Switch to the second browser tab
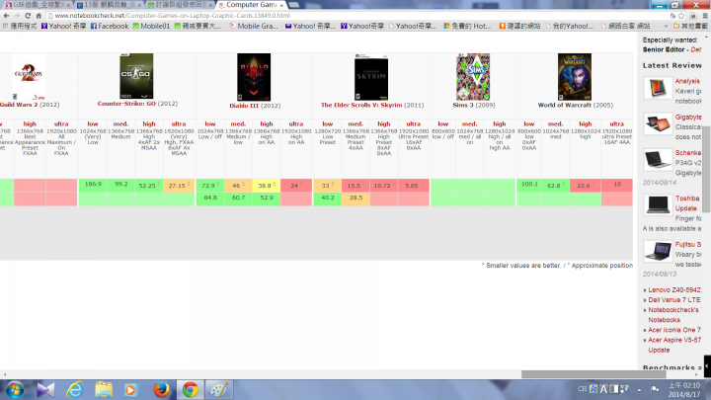This screenshot has width=711, height=400. (109, 5)
